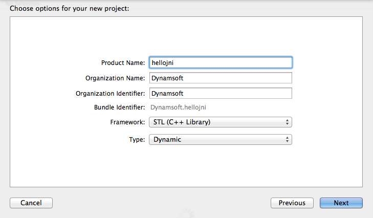Click the "Type:" label

coord(137,140)
